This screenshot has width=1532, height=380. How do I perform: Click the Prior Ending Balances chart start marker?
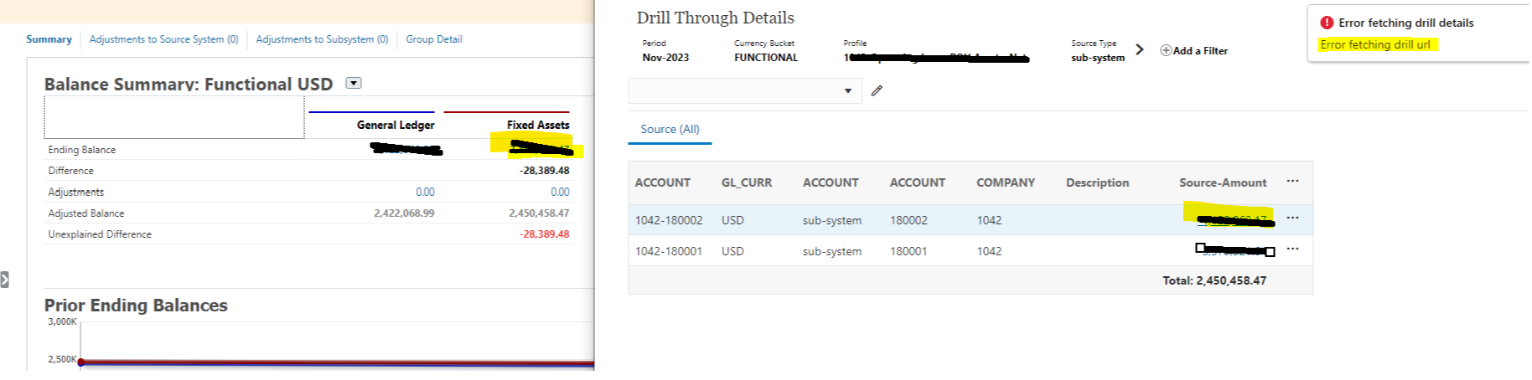coord(80,362)
